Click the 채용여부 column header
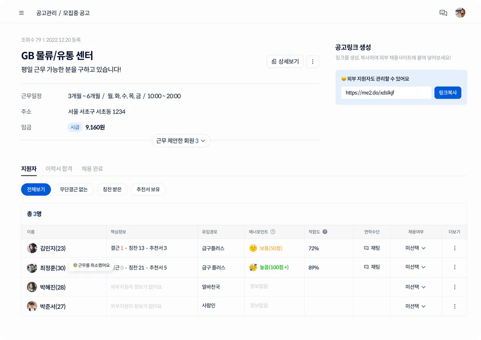 click(x=416, y=232)
